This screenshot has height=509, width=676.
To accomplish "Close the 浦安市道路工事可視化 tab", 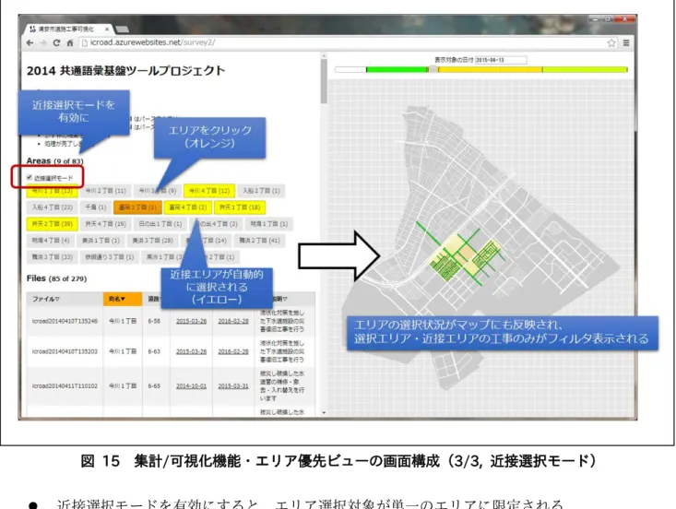I will (x=107, y=30).
